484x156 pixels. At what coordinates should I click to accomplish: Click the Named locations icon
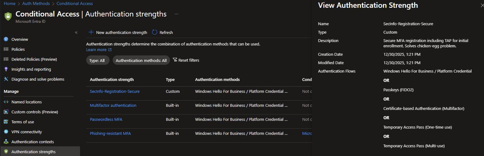6,102
